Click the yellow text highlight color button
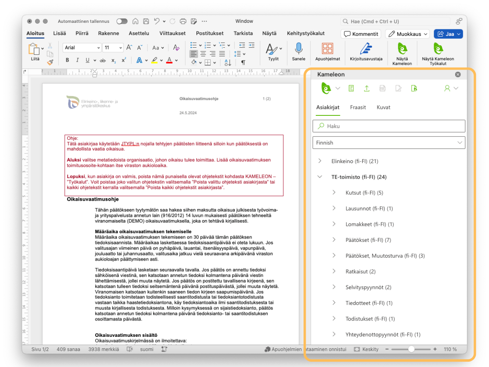Screen dimensions: 489x367 click(x=154, y=60)
